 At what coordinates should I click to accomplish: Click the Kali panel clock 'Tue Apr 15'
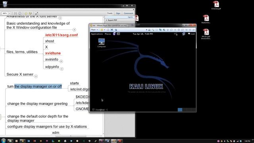143,34
